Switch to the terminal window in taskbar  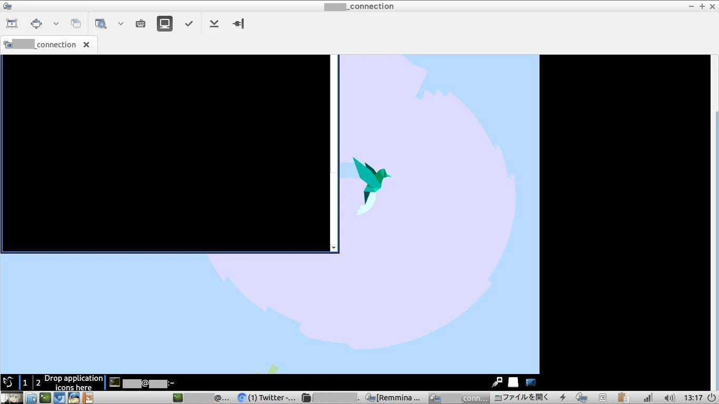pos(202,398)
